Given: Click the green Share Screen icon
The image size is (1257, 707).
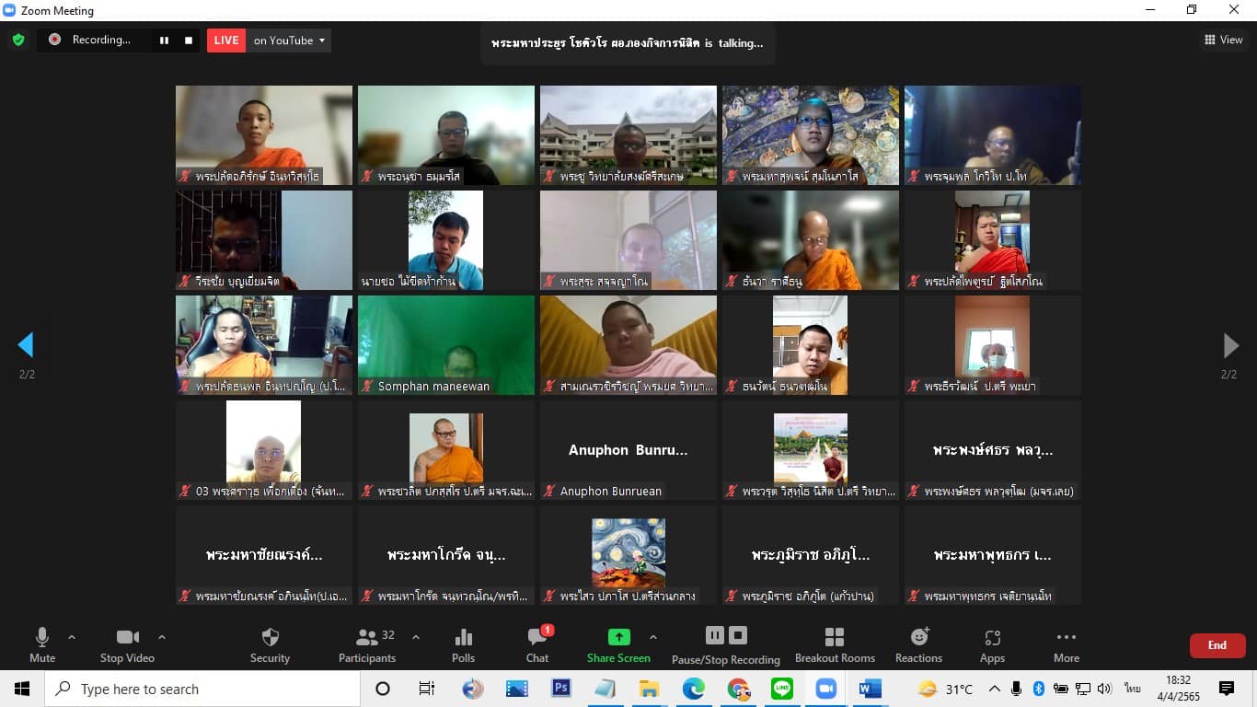Looking at the screenshot, I should point(618,637).
